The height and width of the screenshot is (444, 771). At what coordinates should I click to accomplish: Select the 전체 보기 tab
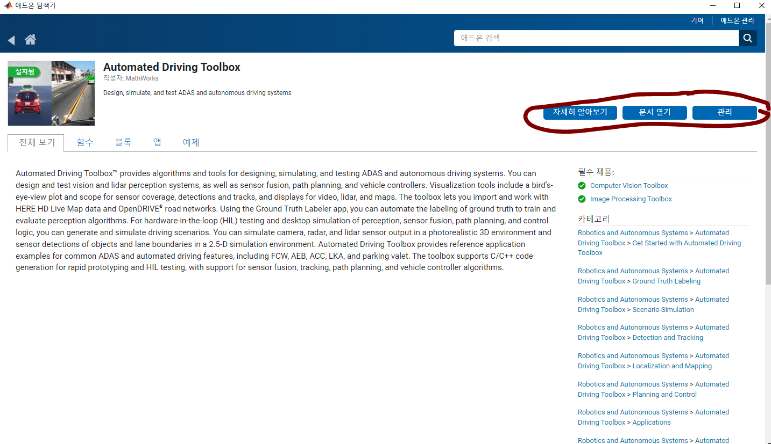click(x=37, y=143)
